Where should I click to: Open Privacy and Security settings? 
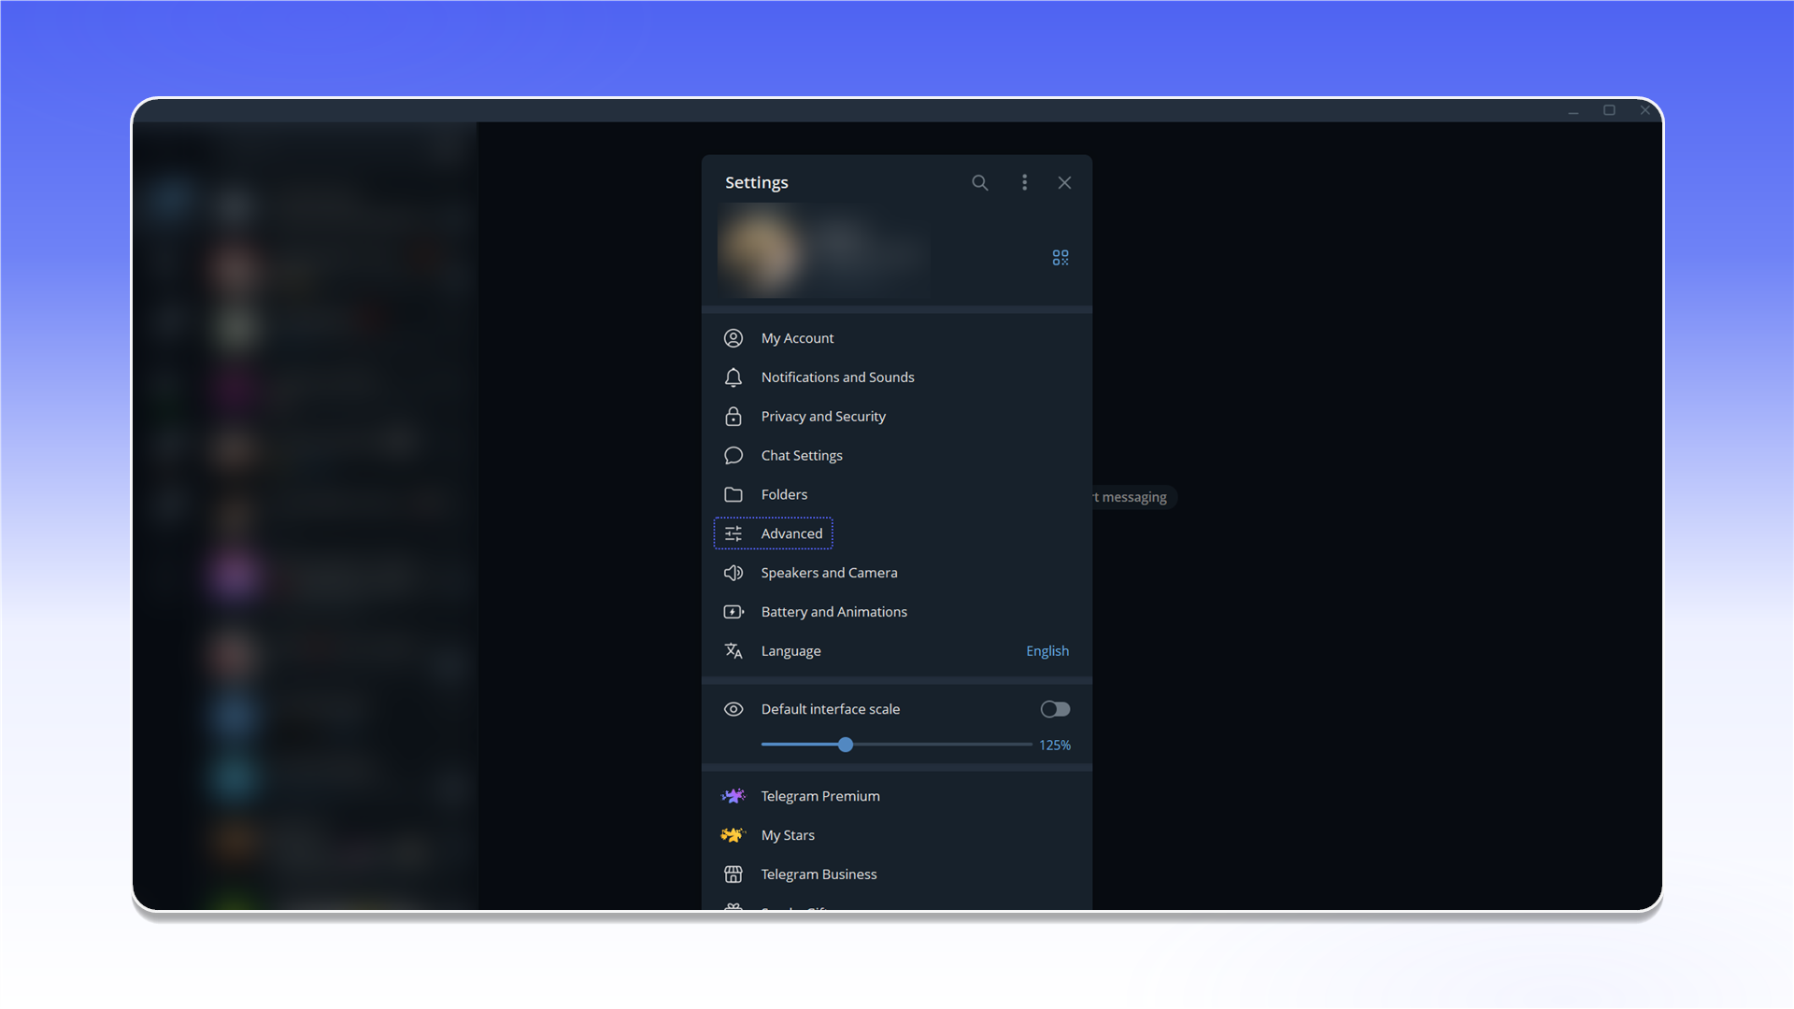(x=897, y=417)
